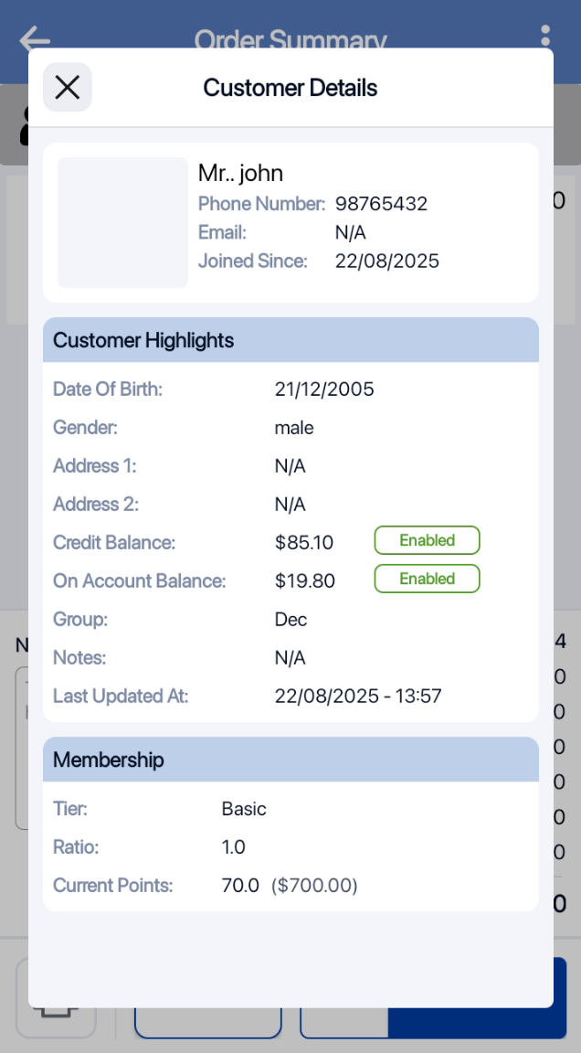
Task: Tap the customer profile photo placeholder
Action: pyautogui.click(x=122, y=222)
